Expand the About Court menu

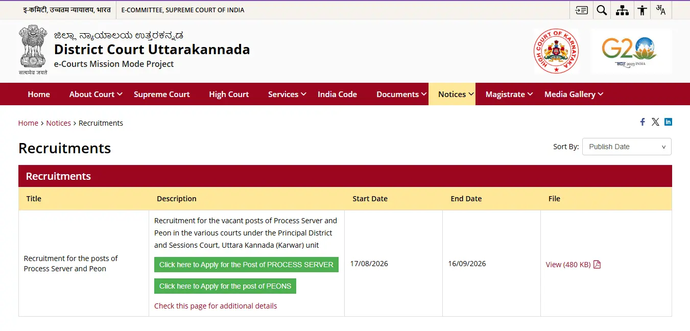(x=96, y=94)
